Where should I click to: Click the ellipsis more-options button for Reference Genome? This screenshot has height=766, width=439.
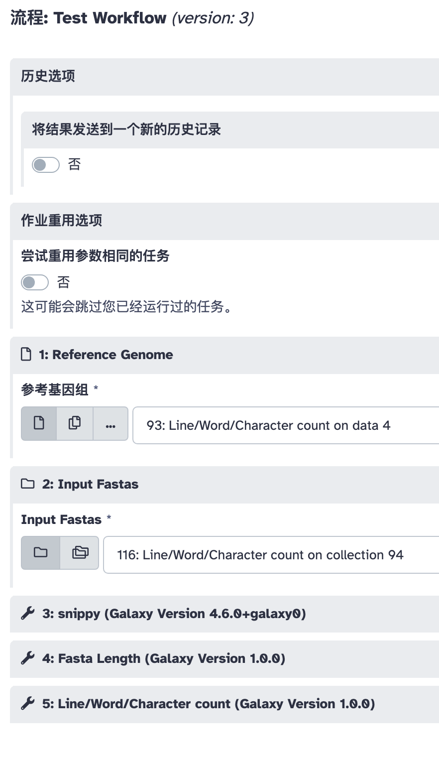point(110,424)
